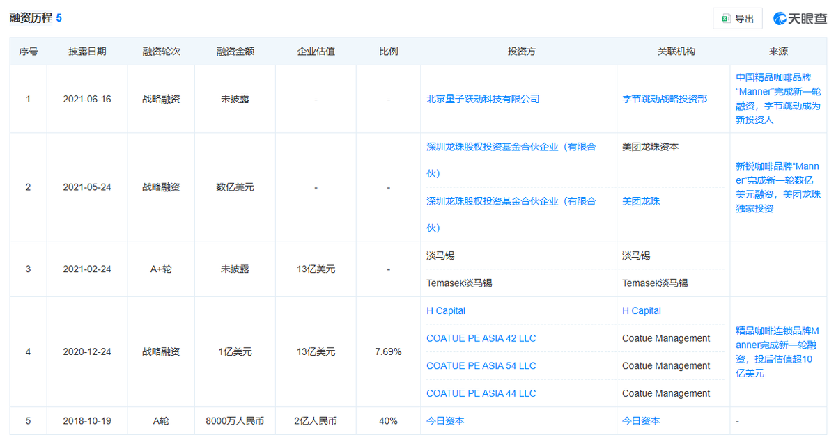Viewport: 836px width, 435px height.
Task: Select date cell 2020-12-24
Action: pyautogui.click(x=87, y=351)
